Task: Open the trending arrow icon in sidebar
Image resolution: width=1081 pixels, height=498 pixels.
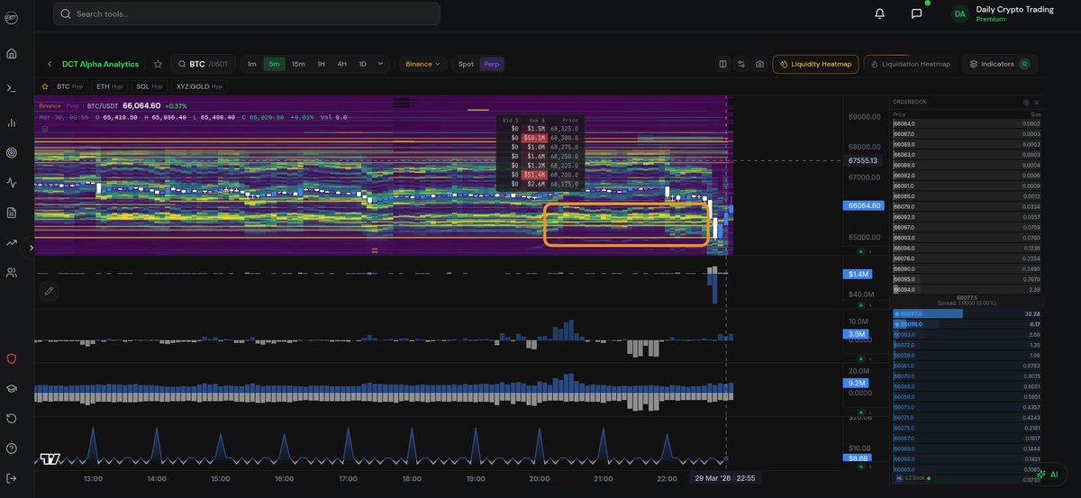Action: tap(12, 242)
